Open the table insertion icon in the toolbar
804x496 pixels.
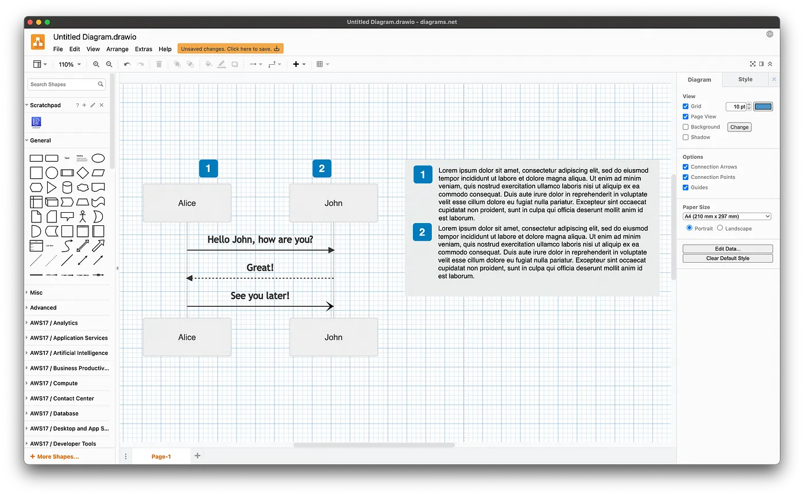pos(320,64)
